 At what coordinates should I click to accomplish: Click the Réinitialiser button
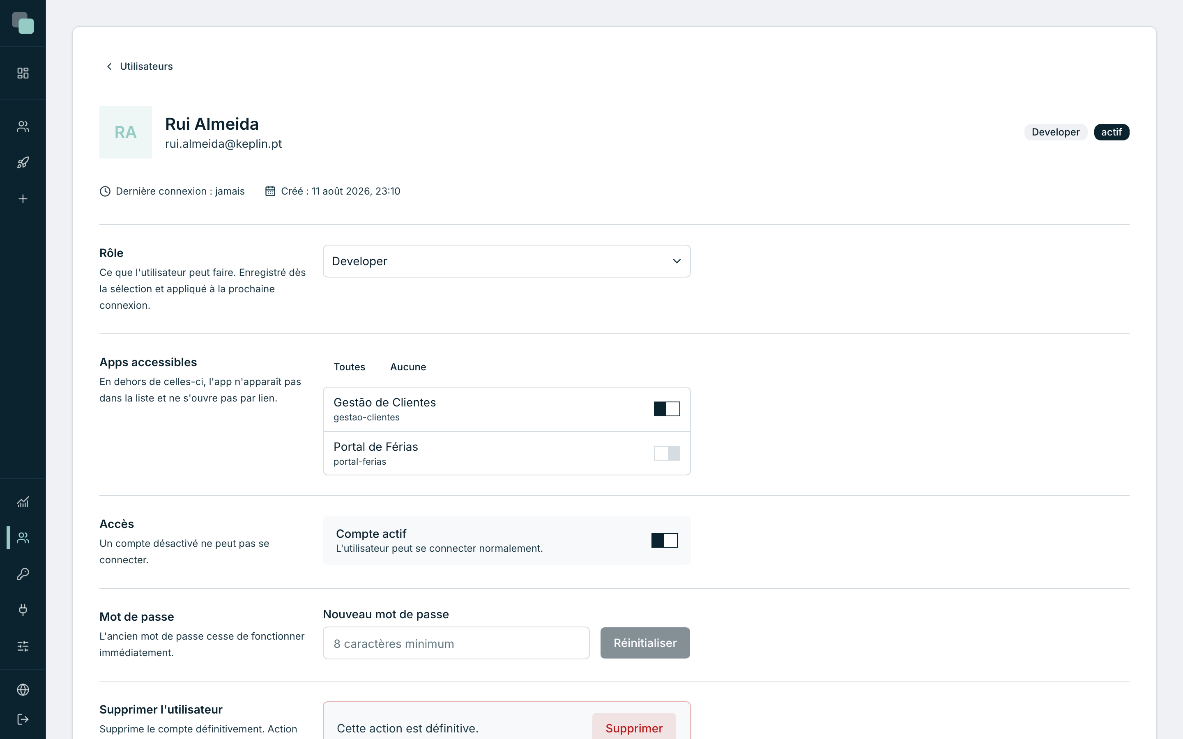pos(645,643)
